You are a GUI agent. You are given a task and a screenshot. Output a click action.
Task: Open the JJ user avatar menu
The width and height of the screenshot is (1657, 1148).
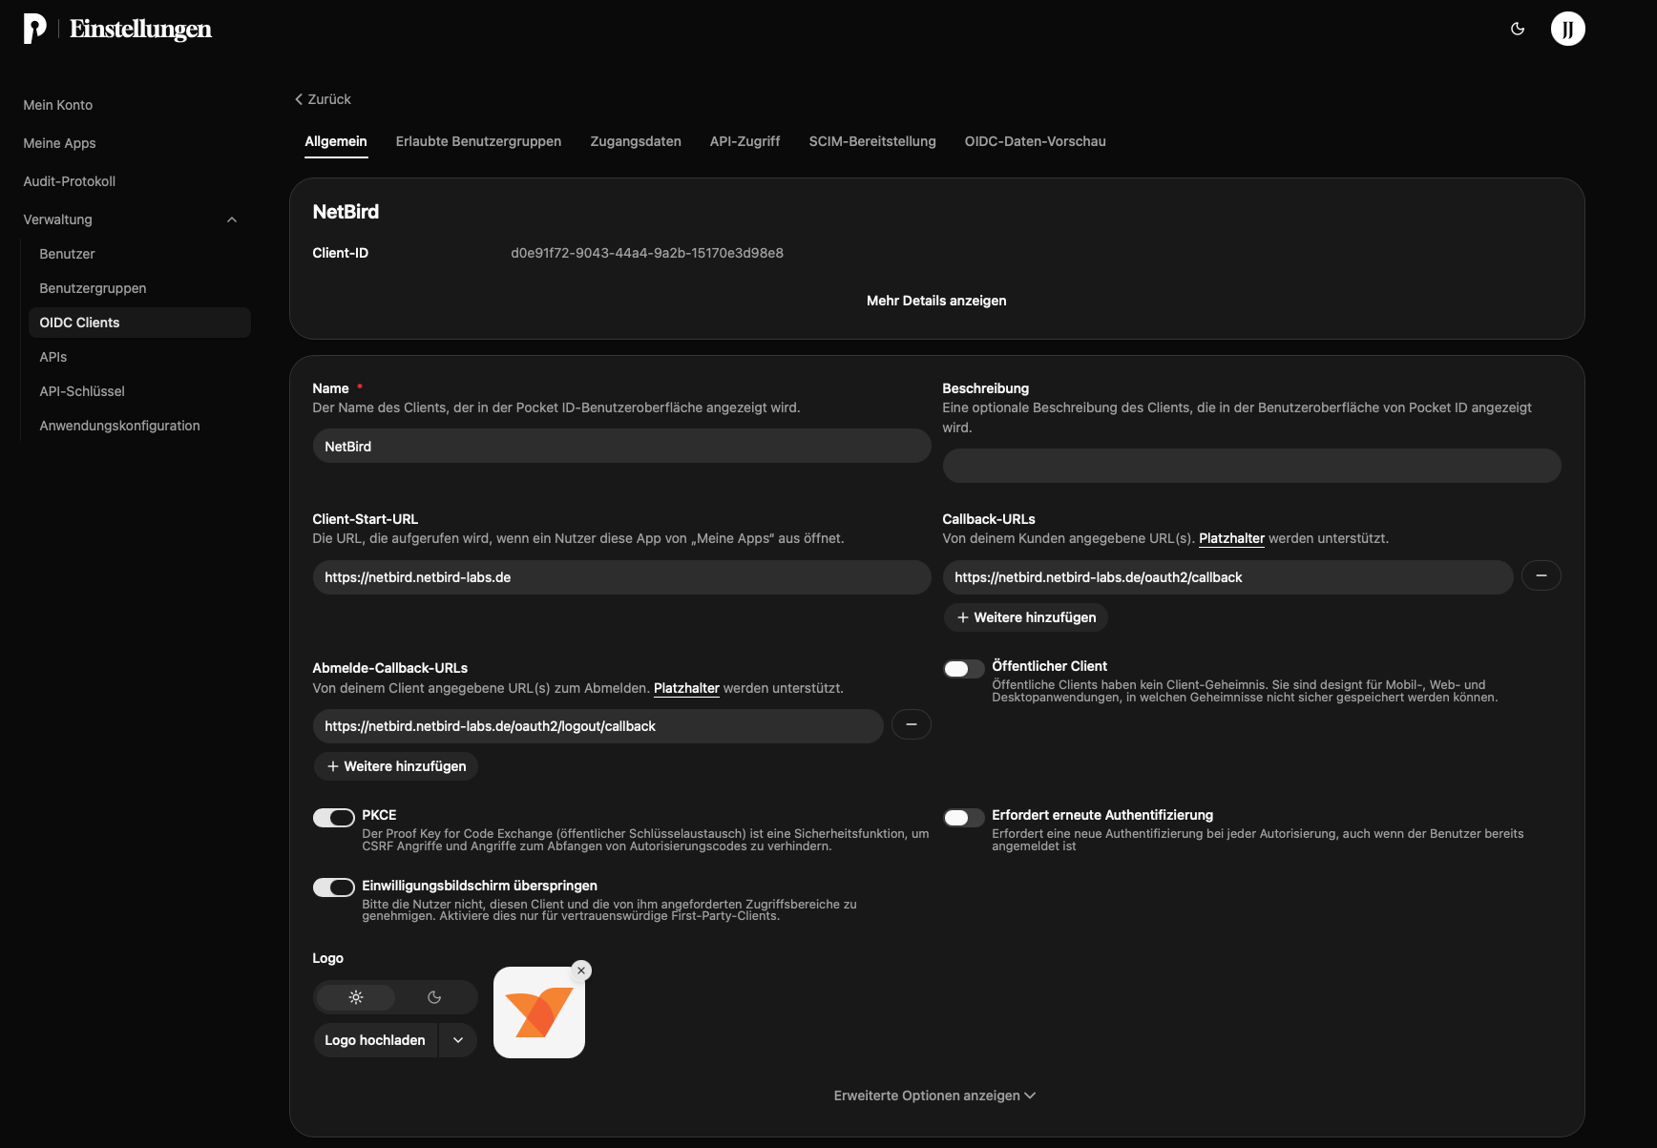[1567, 29]
